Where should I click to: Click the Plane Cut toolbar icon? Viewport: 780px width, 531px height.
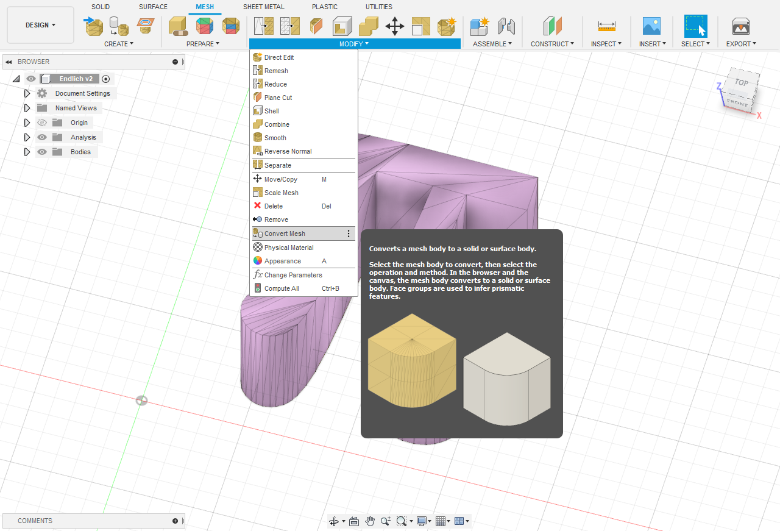click(x=316, y=26)
